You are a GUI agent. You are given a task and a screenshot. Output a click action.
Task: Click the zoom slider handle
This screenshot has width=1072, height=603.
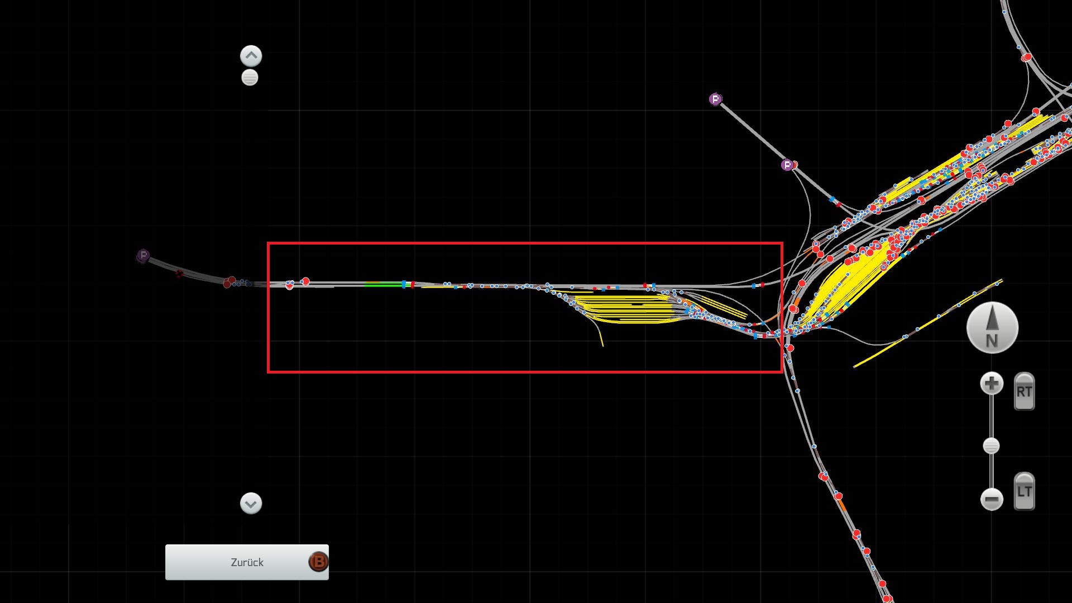[x=991, y=446]
